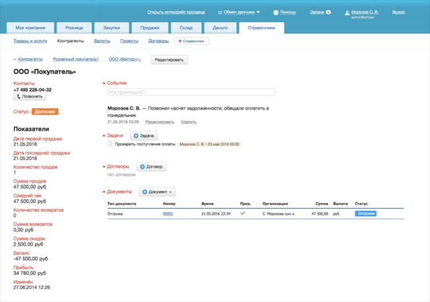The image size is (430, 302).
Task: Open the Документ dropdown button
Action: pyautogui.click(x=157, y=192)
